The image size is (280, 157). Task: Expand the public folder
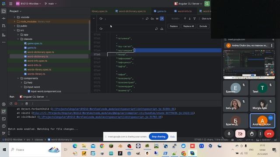[x=14, y=26]
